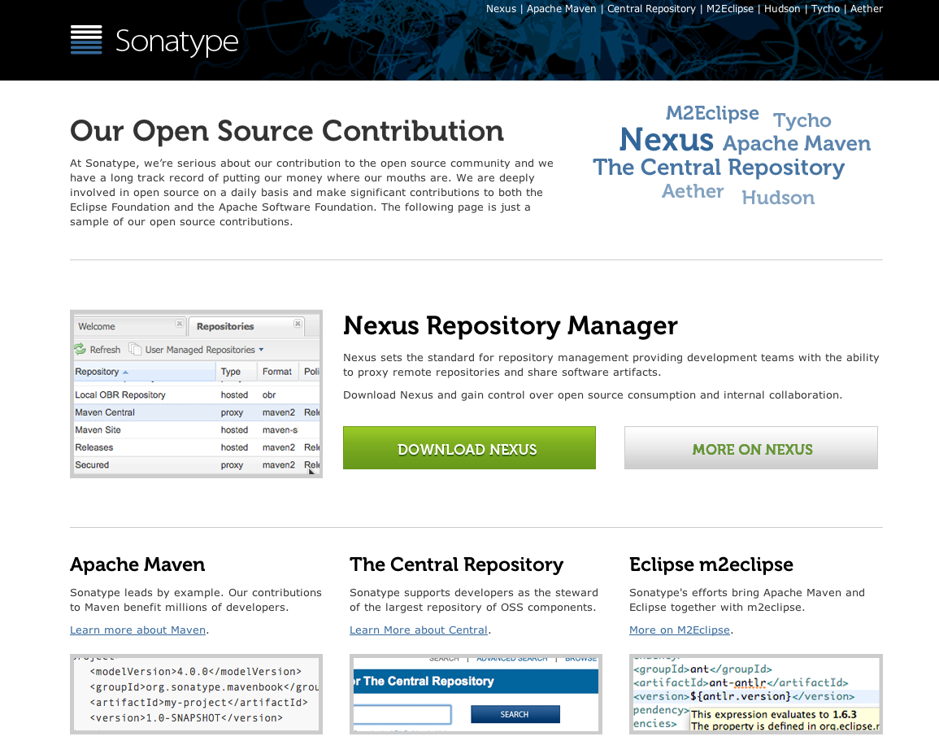Click the Eclipse m2eclipse section heading
Screen dimensions: 939x754
[711, 564]
